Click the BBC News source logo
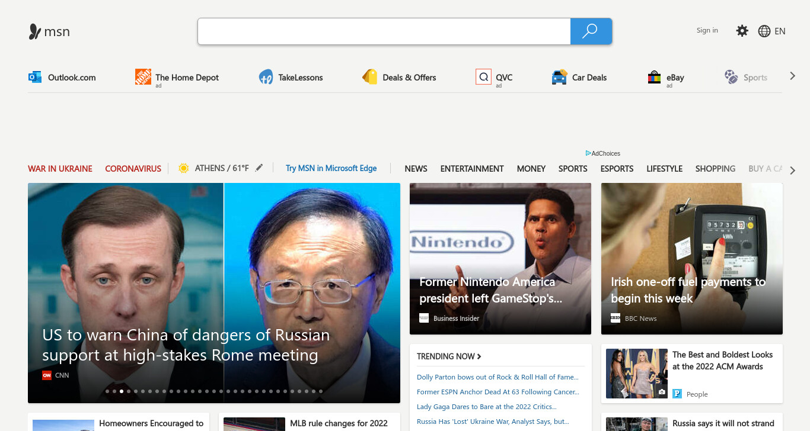 [x=616, y=318]
